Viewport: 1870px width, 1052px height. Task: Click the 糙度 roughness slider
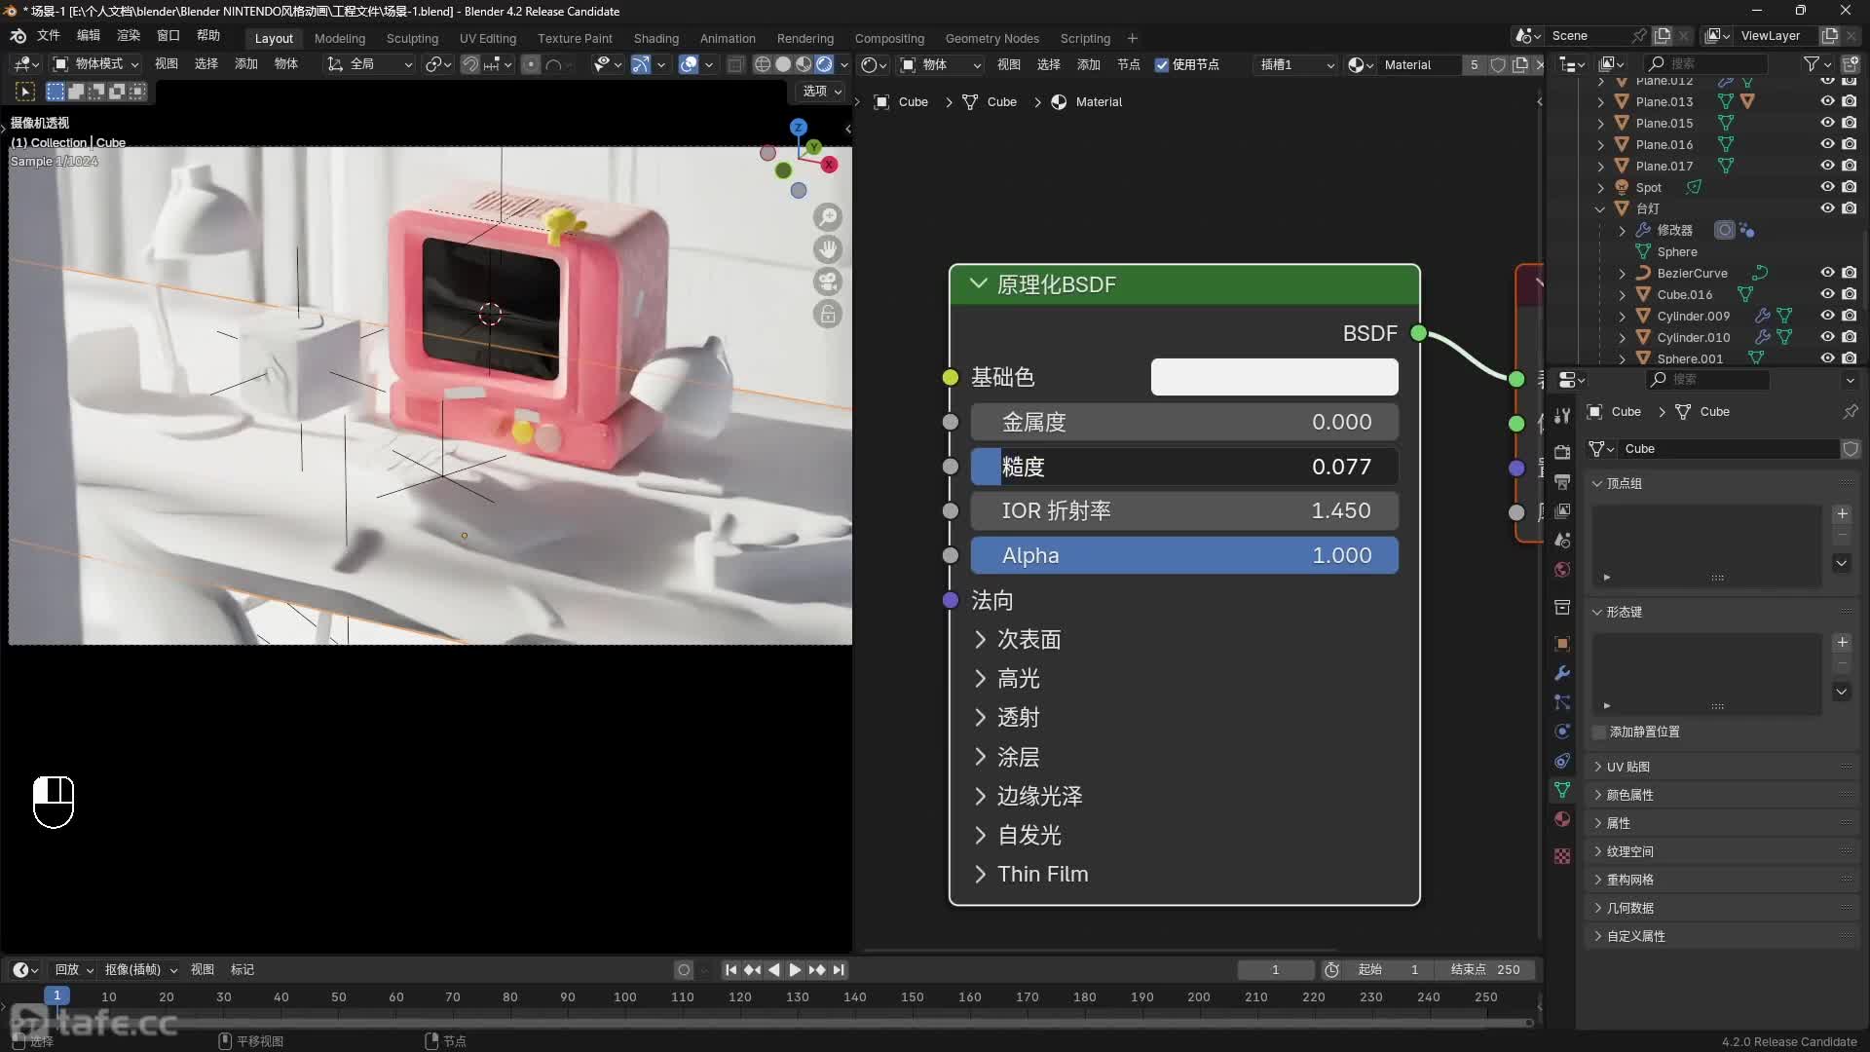coord(1184,467)
